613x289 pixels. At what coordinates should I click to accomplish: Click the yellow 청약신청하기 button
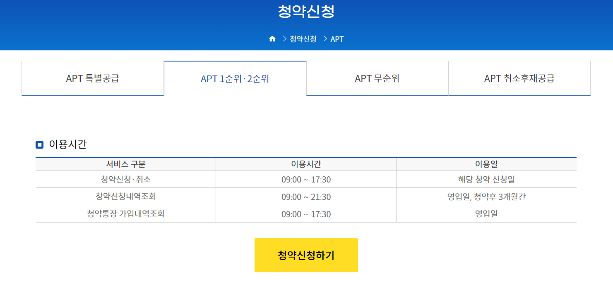(306, 255)
